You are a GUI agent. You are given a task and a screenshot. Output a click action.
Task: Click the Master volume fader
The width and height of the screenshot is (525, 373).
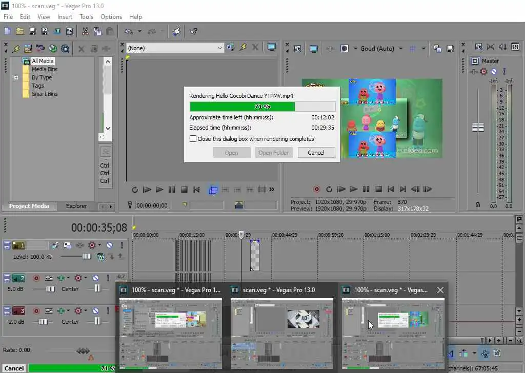tap(478, 127)
